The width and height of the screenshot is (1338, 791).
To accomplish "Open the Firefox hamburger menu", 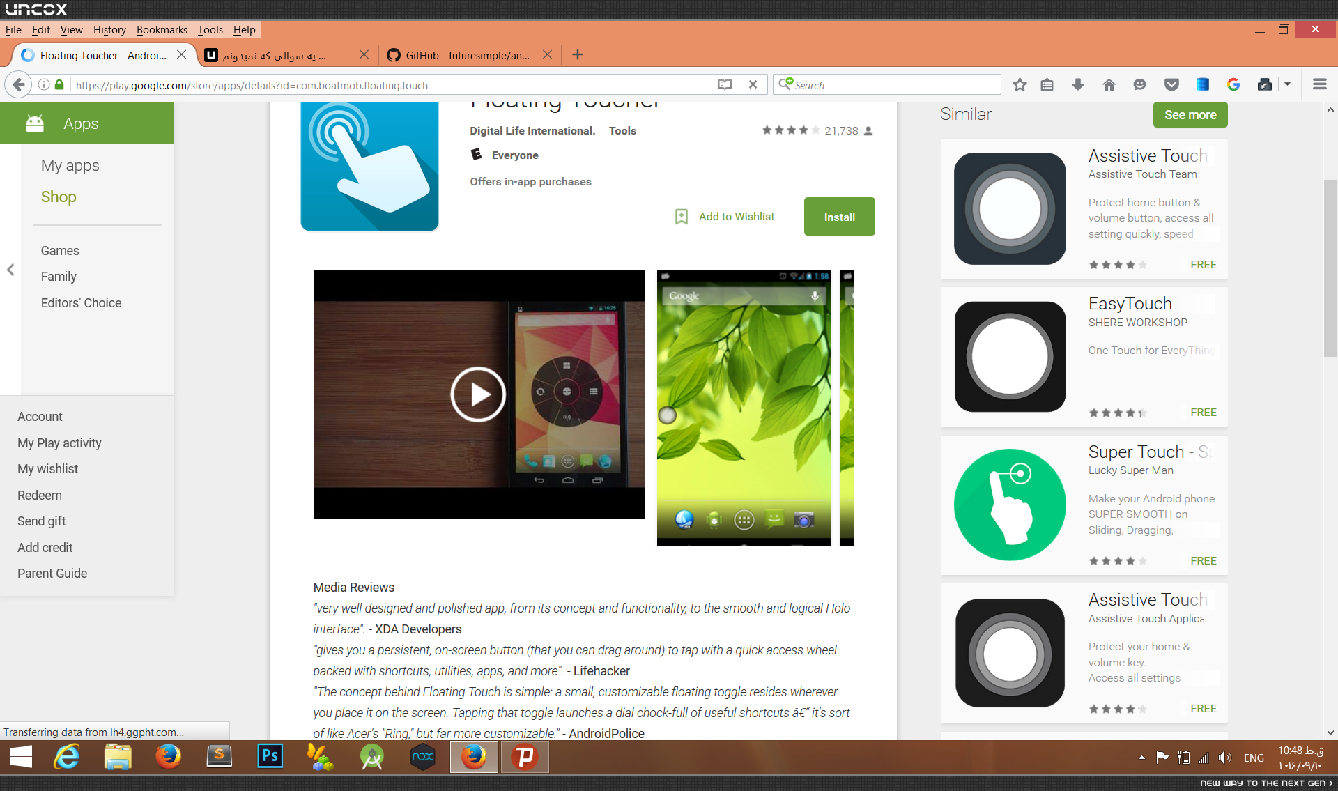I will coord(1319,85).
